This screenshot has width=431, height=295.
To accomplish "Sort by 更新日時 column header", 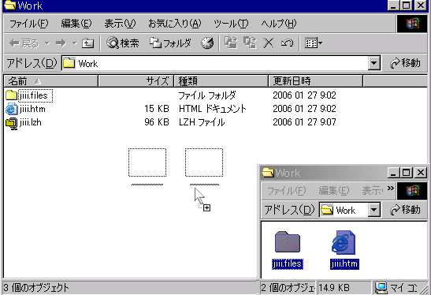I will point(316,81).
